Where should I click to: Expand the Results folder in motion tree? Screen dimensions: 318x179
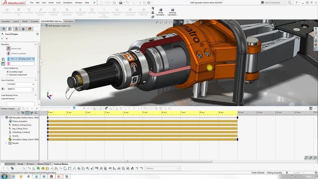6,143
